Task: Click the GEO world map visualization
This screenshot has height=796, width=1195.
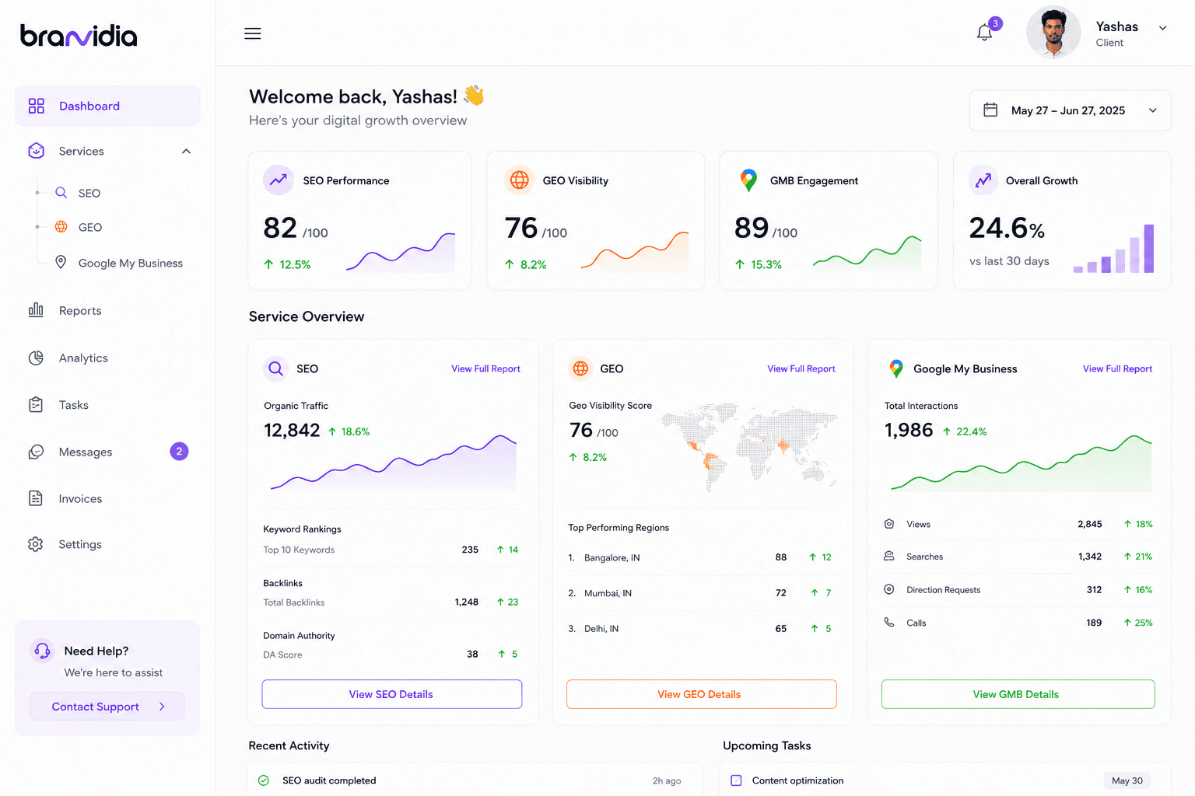Action: tap(749, 447)
